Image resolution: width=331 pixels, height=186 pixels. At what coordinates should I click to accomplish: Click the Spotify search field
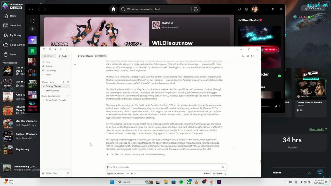pyautogui.click(x=155, y=9)
